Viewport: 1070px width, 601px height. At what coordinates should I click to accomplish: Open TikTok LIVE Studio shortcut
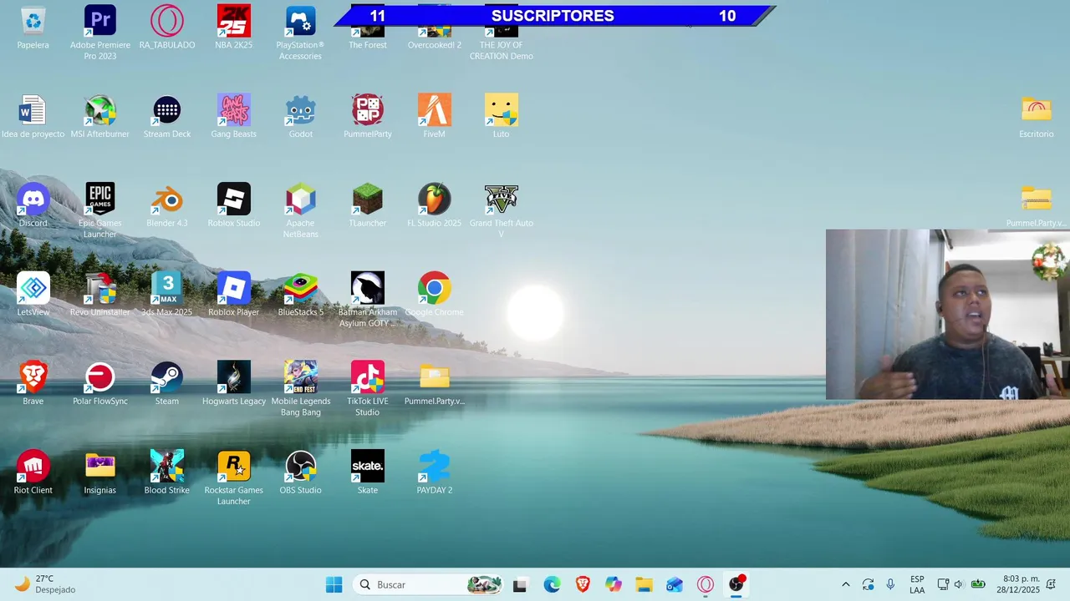pyautogui.click(x=368, y=377)
